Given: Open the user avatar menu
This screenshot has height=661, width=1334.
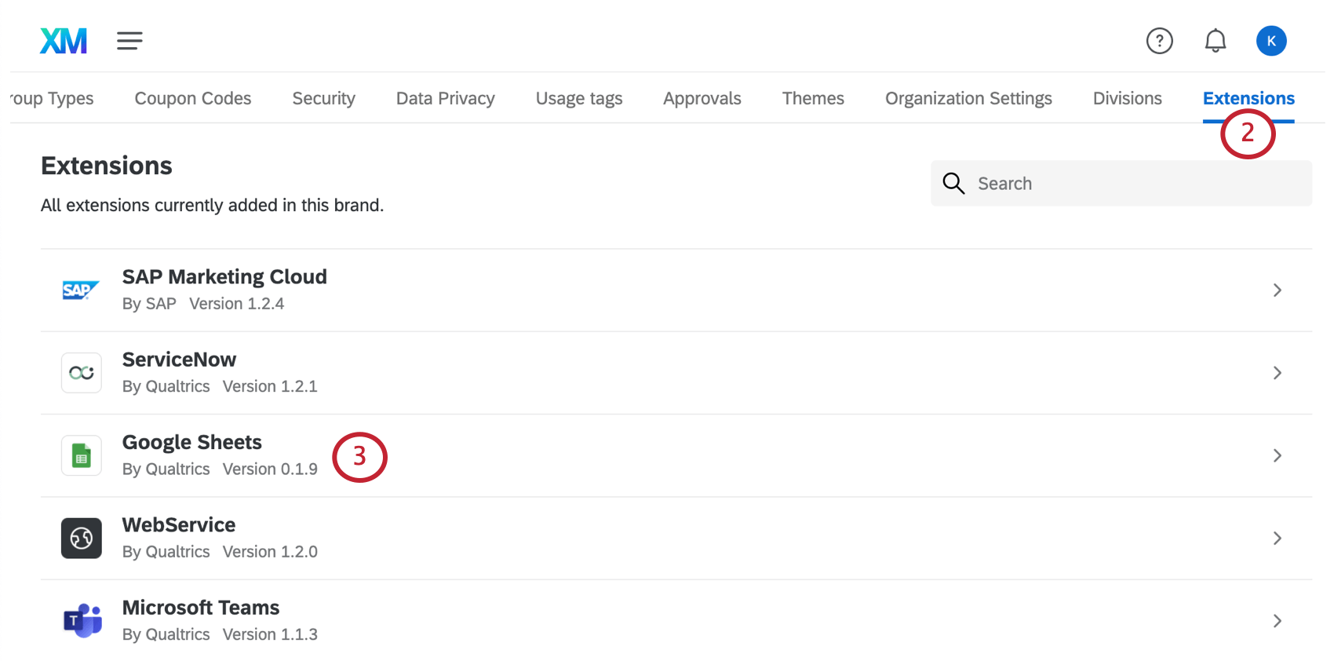Looking at the screenshot, I should pyautogui.click(x=1272, y=41).
